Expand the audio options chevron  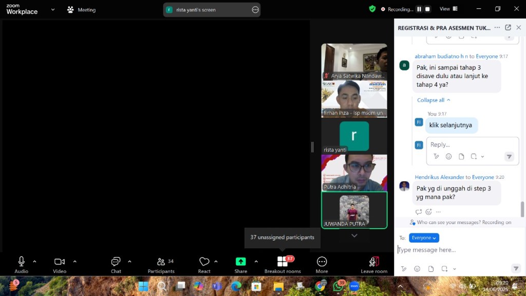click(x=35, y=262)
